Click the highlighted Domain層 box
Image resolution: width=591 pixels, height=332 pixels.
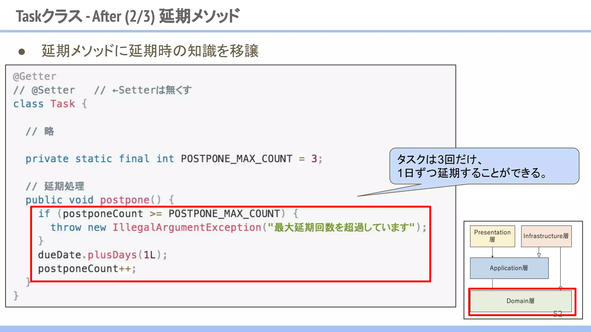521,301
